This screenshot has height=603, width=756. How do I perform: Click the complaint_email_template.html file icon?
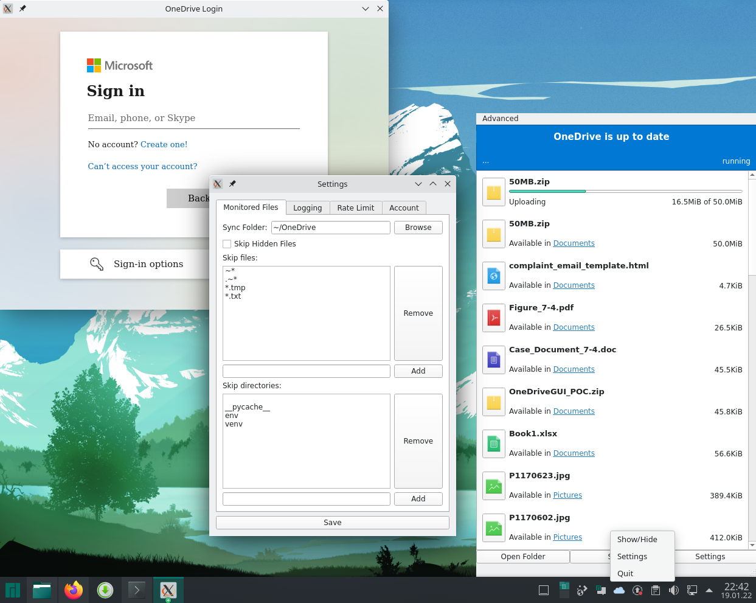tap(493, 276)
